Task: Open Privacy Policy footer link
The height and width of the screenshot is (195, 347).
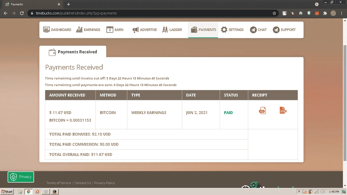Action: [x=104, y=183]
